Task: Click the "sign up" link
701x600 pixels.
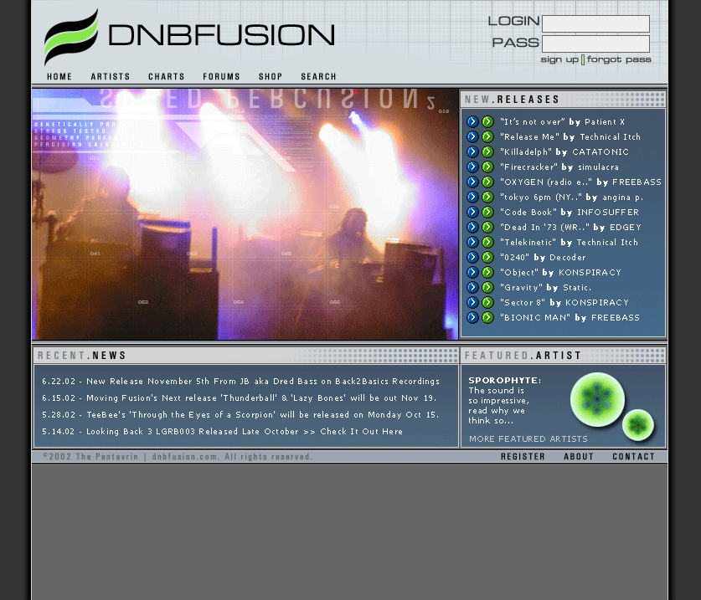Action: [559, 59]
